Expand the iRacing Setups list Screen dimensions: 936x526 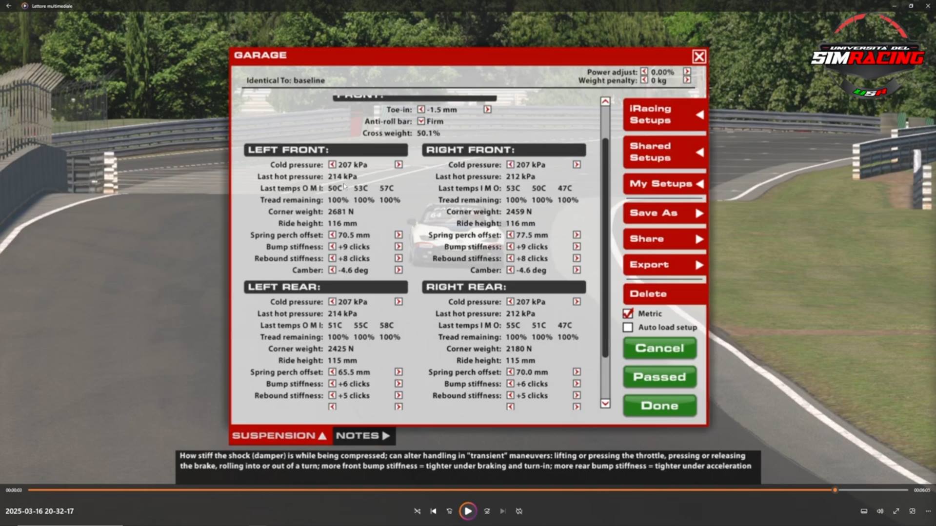pyautogui.click(x=664, y=115)
